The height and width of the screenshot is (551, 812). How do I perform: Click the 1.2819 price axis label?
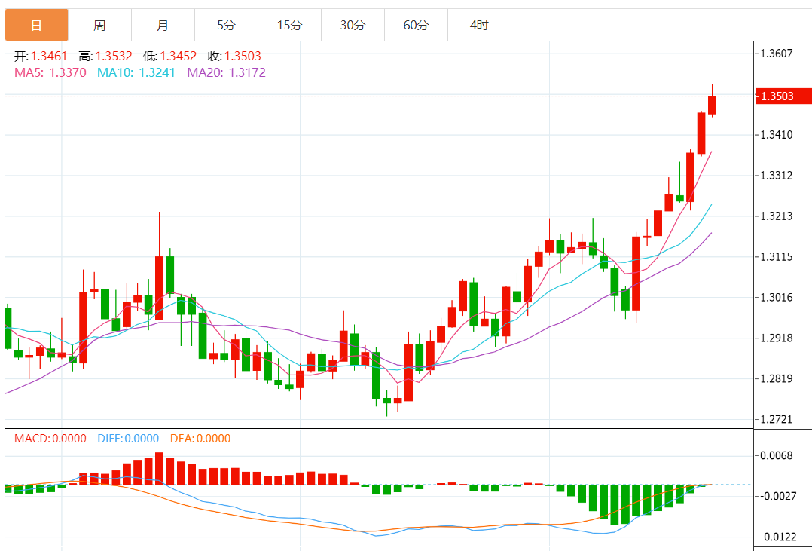coord(777,378)
